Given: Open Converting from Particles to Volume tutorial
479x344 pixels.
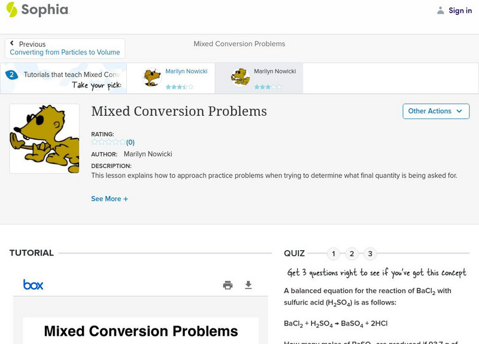Looking at the screenshot, I should [63, 53].
